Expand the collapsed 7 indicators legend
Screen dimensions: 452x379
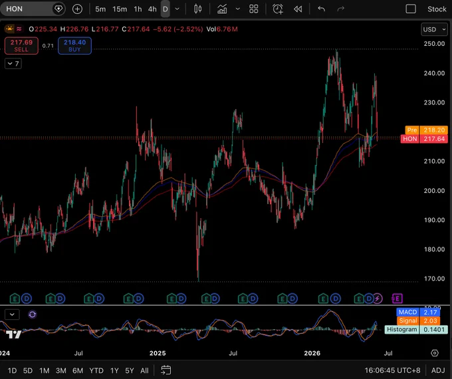click(x=13, y=63)
